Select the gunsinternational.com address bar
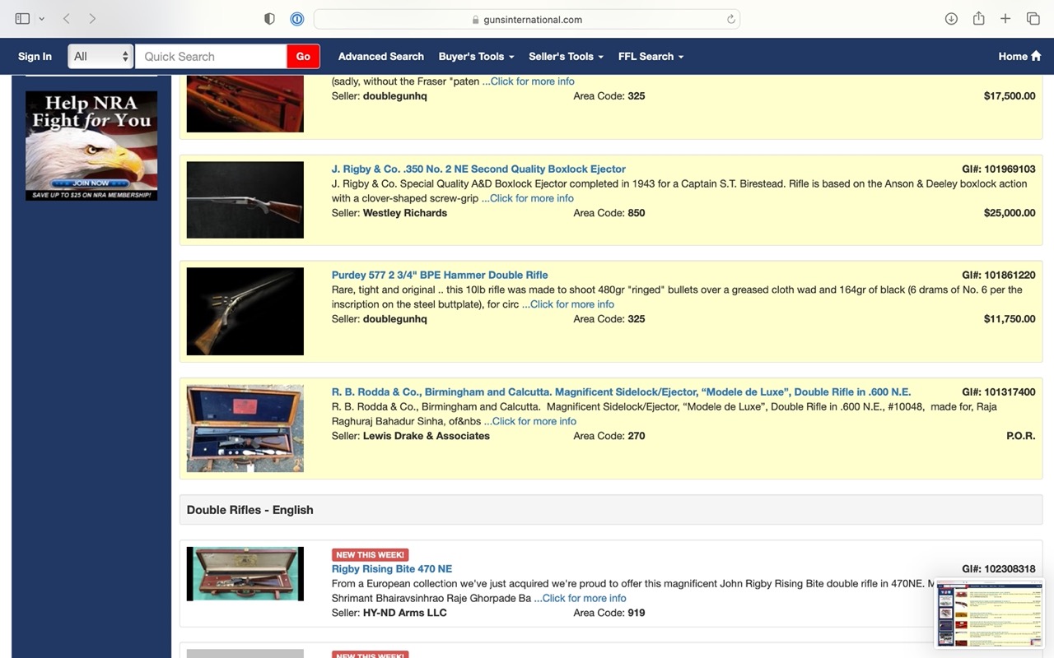The height and width of the screenshot is (658, 1054). point(527,19)
